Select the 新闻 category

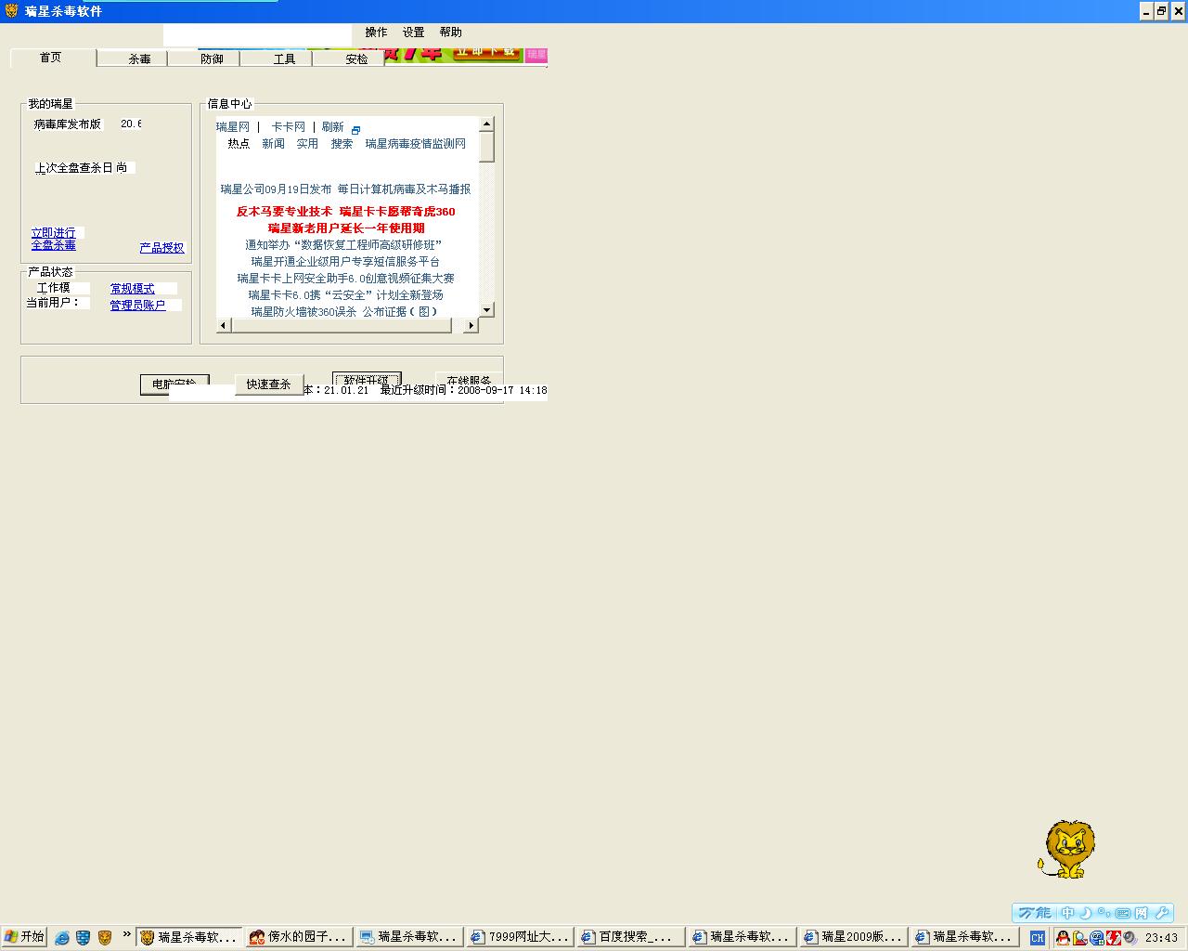pyautogui.click(x=273, y=144)
